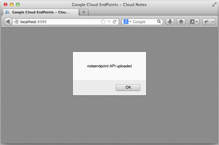Image resolution: width=219 pixels, height=145 pixels.
Task: Go back with the browser back arrow
Action: [x=8, y=22]
